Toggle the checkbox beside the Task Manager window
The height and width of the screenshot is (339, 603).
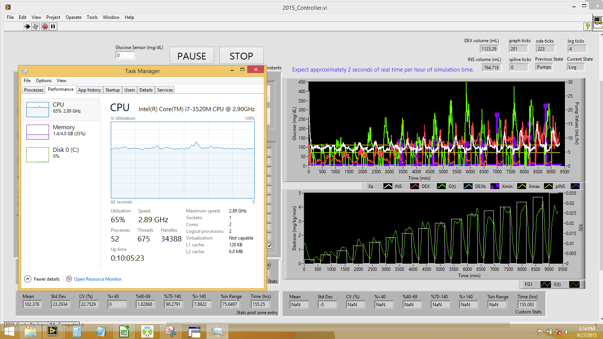269,246
